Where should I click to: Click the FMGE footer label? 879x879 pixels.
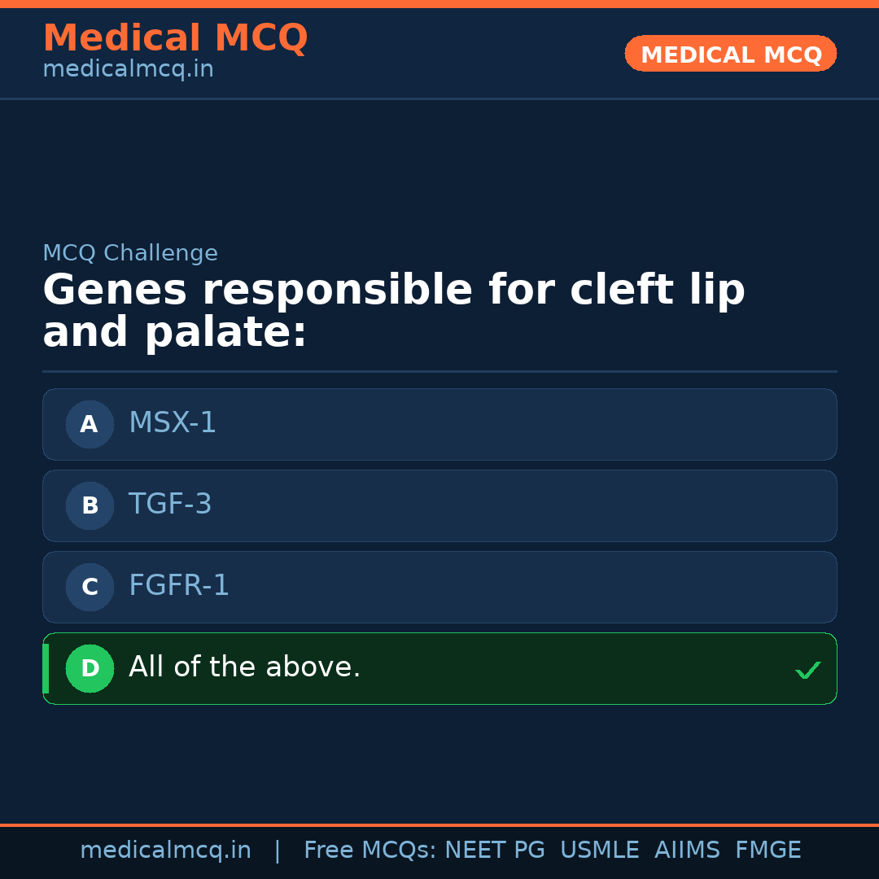(x=767, y=851)
